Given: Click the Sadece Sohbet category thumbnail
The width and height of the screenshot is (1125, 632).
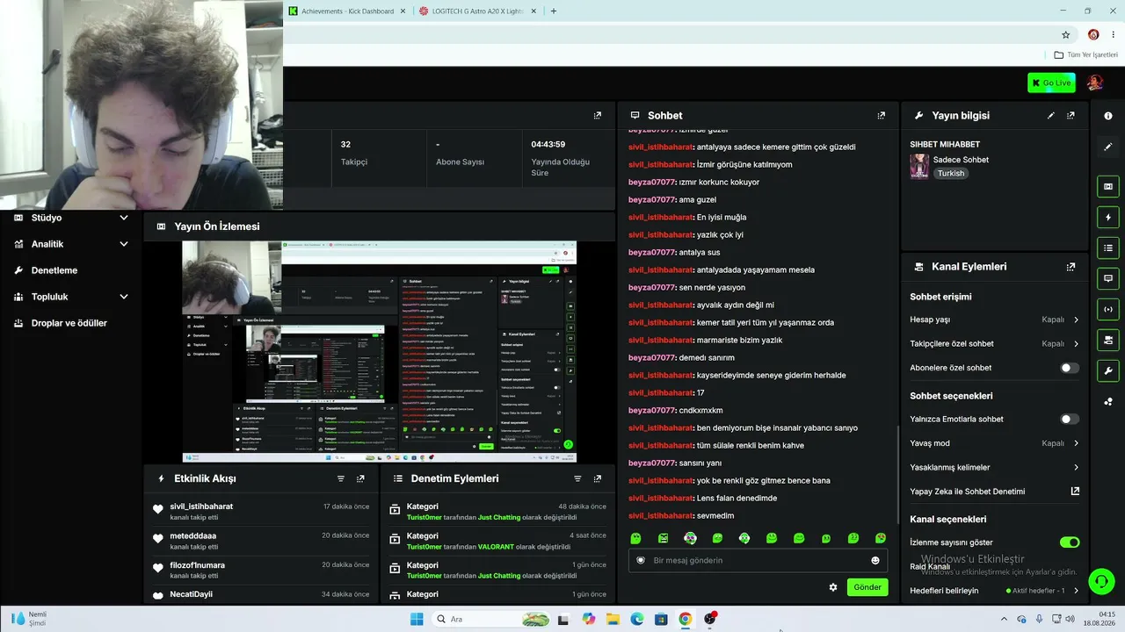Looking at the screenshot, I should [x=919, y=167].
